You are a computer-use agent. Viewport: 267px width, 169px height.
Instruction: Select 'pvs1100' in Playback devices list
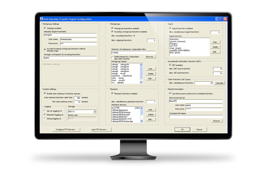tap(116, 108)
